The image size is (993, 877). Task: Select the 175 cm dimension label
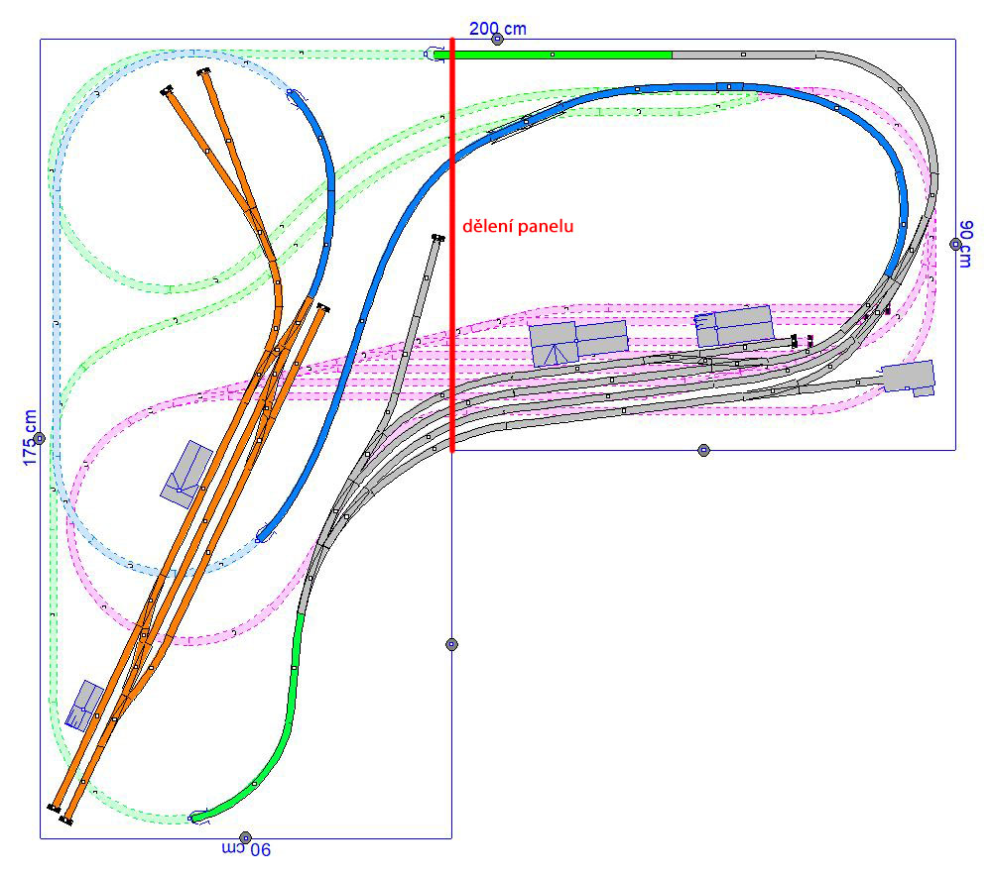point(29,437)
